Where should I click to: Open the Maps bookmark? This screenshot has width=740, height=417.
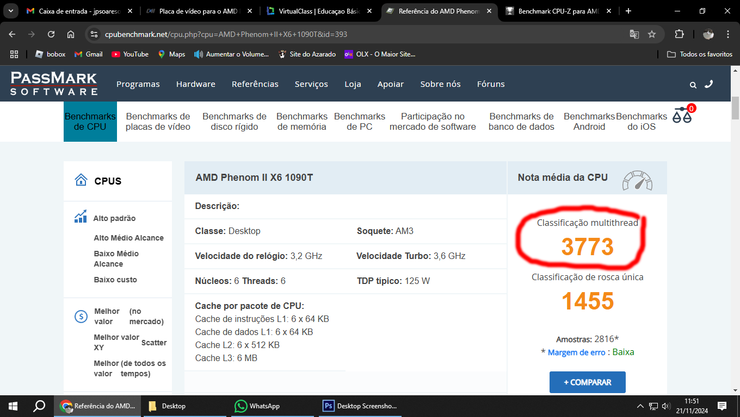coord(171,54)
